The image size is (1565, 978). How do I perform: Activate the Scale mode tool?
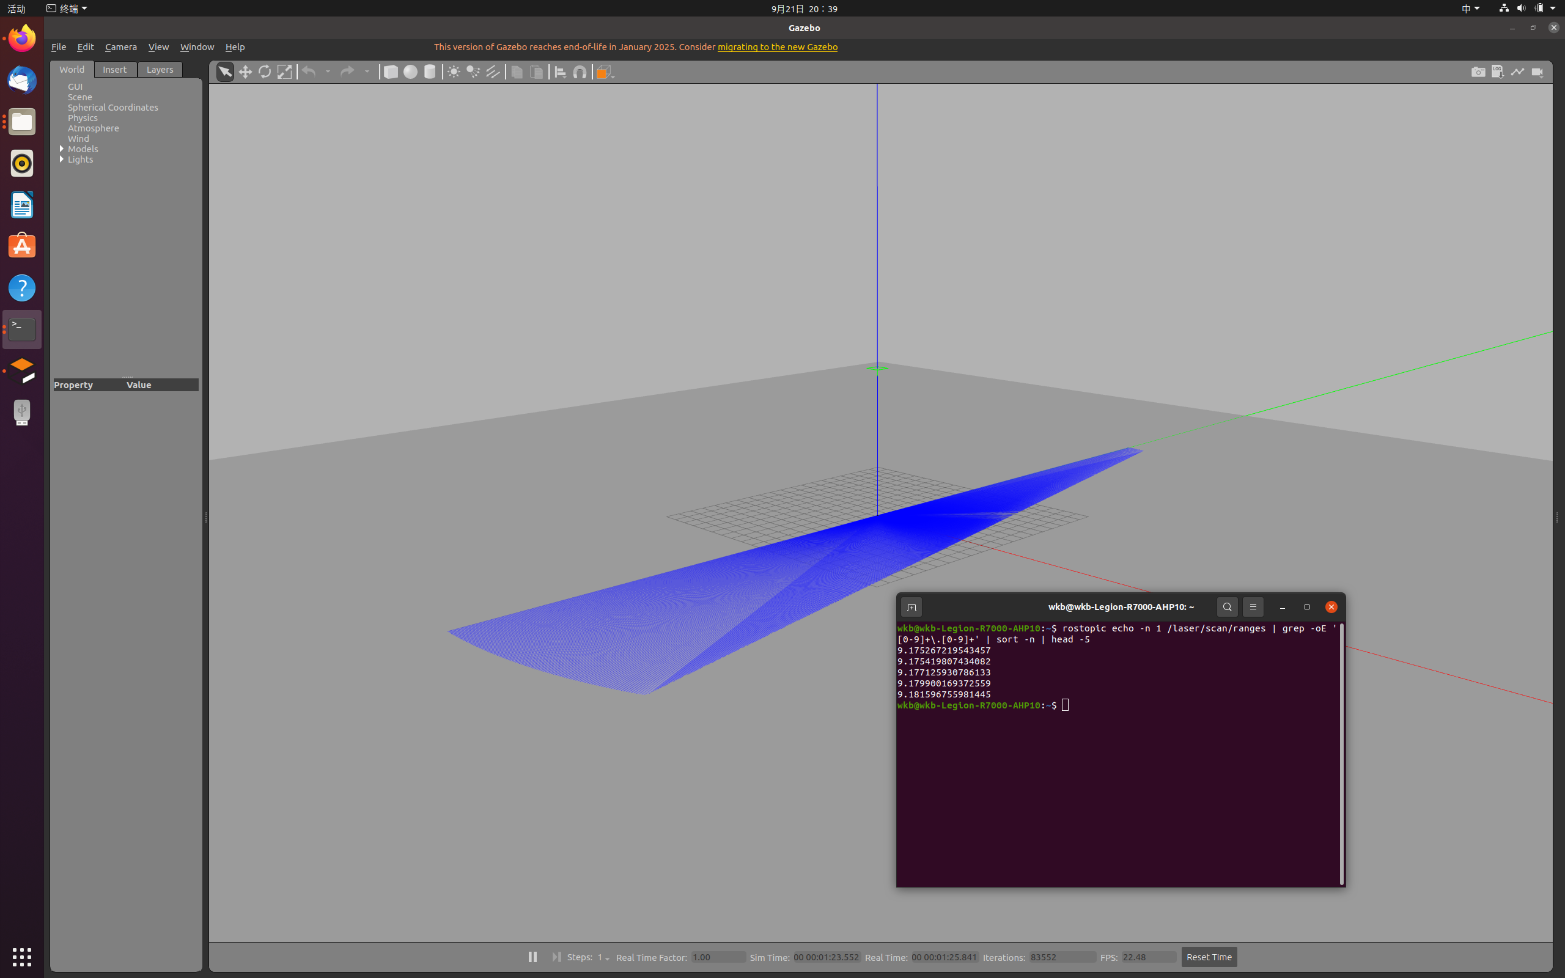[284, 72]
